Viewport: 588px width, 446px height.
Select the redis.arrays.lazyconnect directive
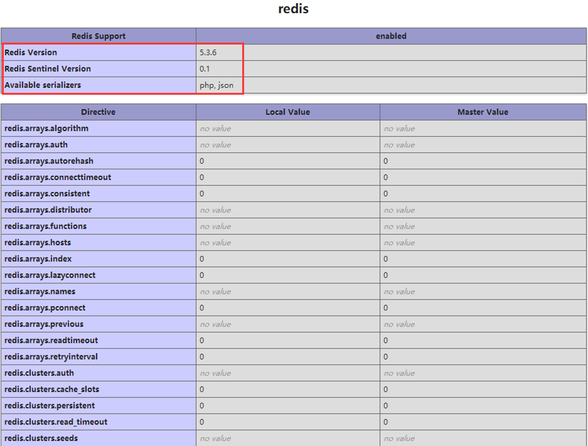click(50, 275)
